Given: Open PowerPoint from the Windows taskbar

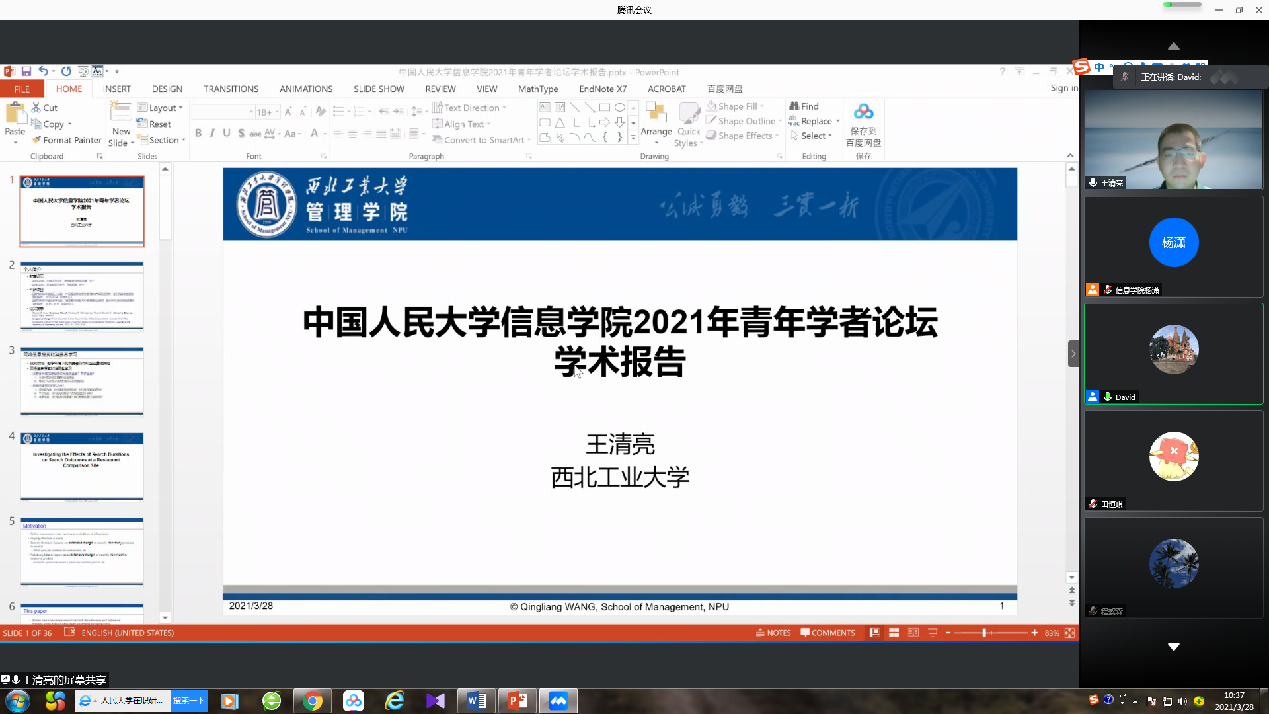Looking at the screenshot, I should pyautogui.click(x=518, y=701).
